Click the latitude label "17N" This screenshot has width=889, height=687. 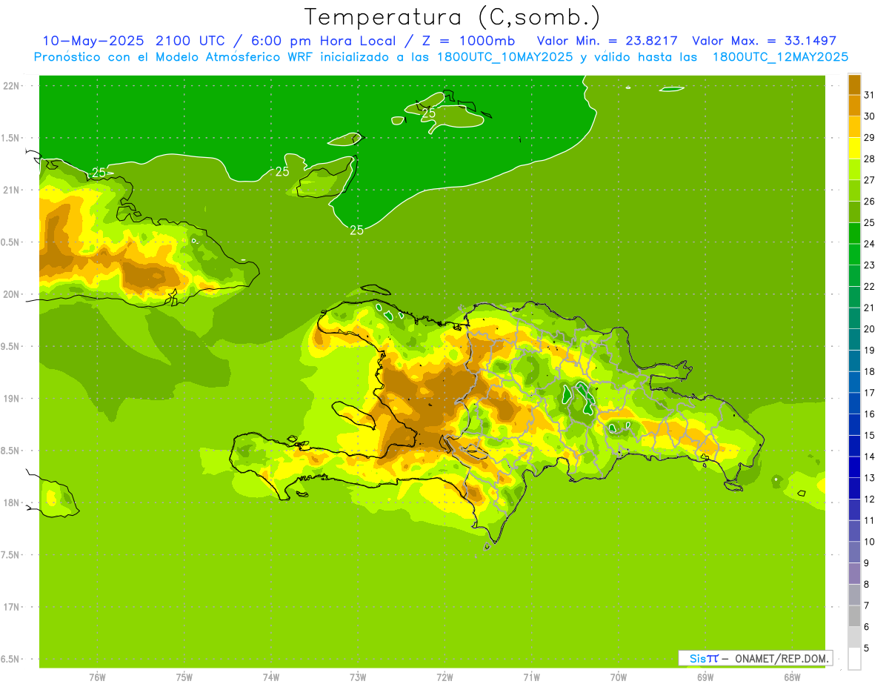11,607
